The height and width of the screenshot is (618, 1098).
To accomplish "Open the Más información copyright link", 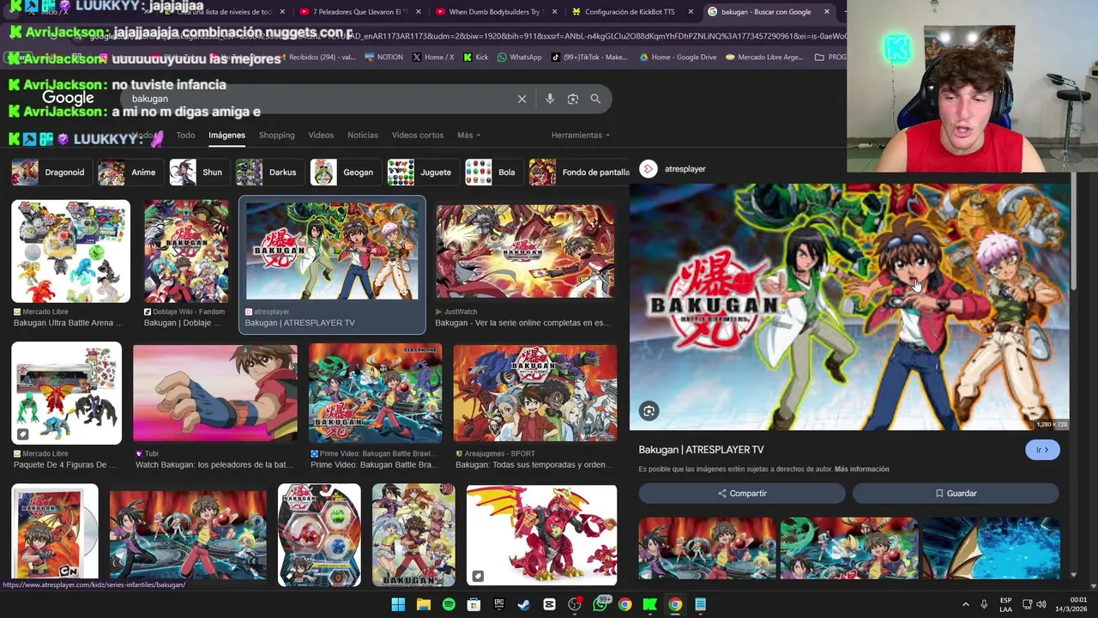I will 861,470.
